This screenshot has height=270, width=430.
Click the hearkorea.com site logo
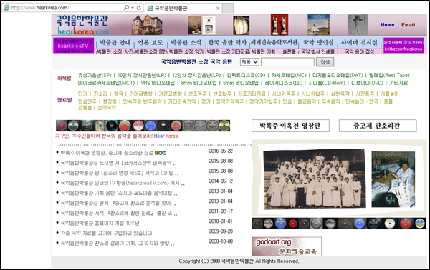point(82,25)
